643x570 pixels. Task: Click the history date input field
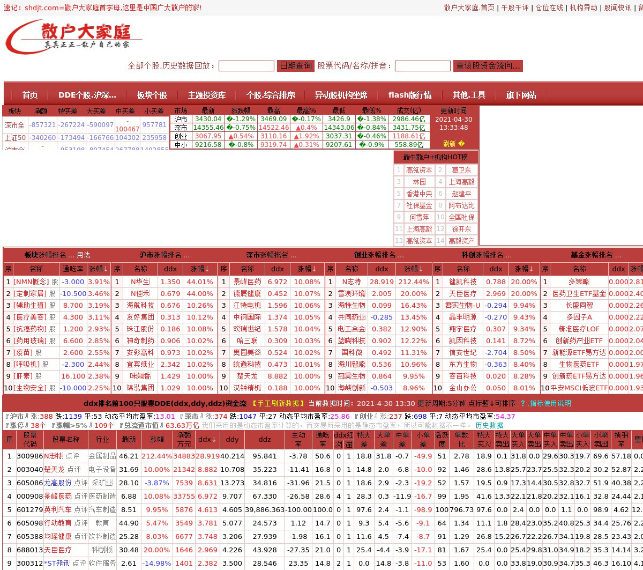click(x=246, y=66)
